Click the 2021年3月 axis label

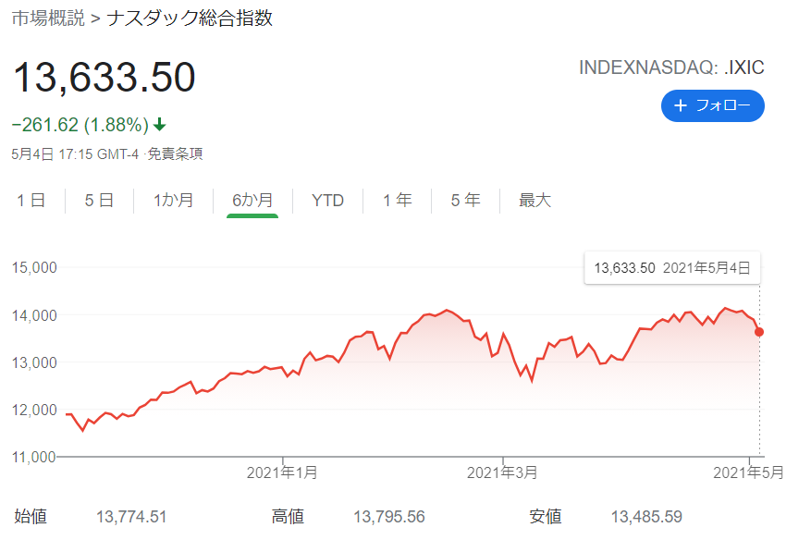502,472
